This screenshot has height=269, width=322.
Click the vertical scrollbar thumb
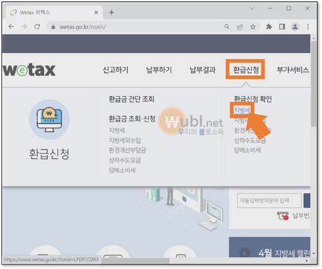pos(314,84)
